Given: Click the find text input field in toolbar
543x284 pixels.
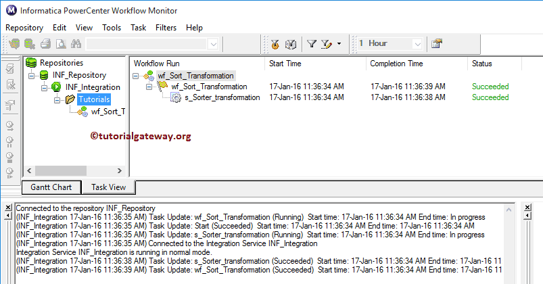Looking at the screenshot, I should [x=147, y=44].
